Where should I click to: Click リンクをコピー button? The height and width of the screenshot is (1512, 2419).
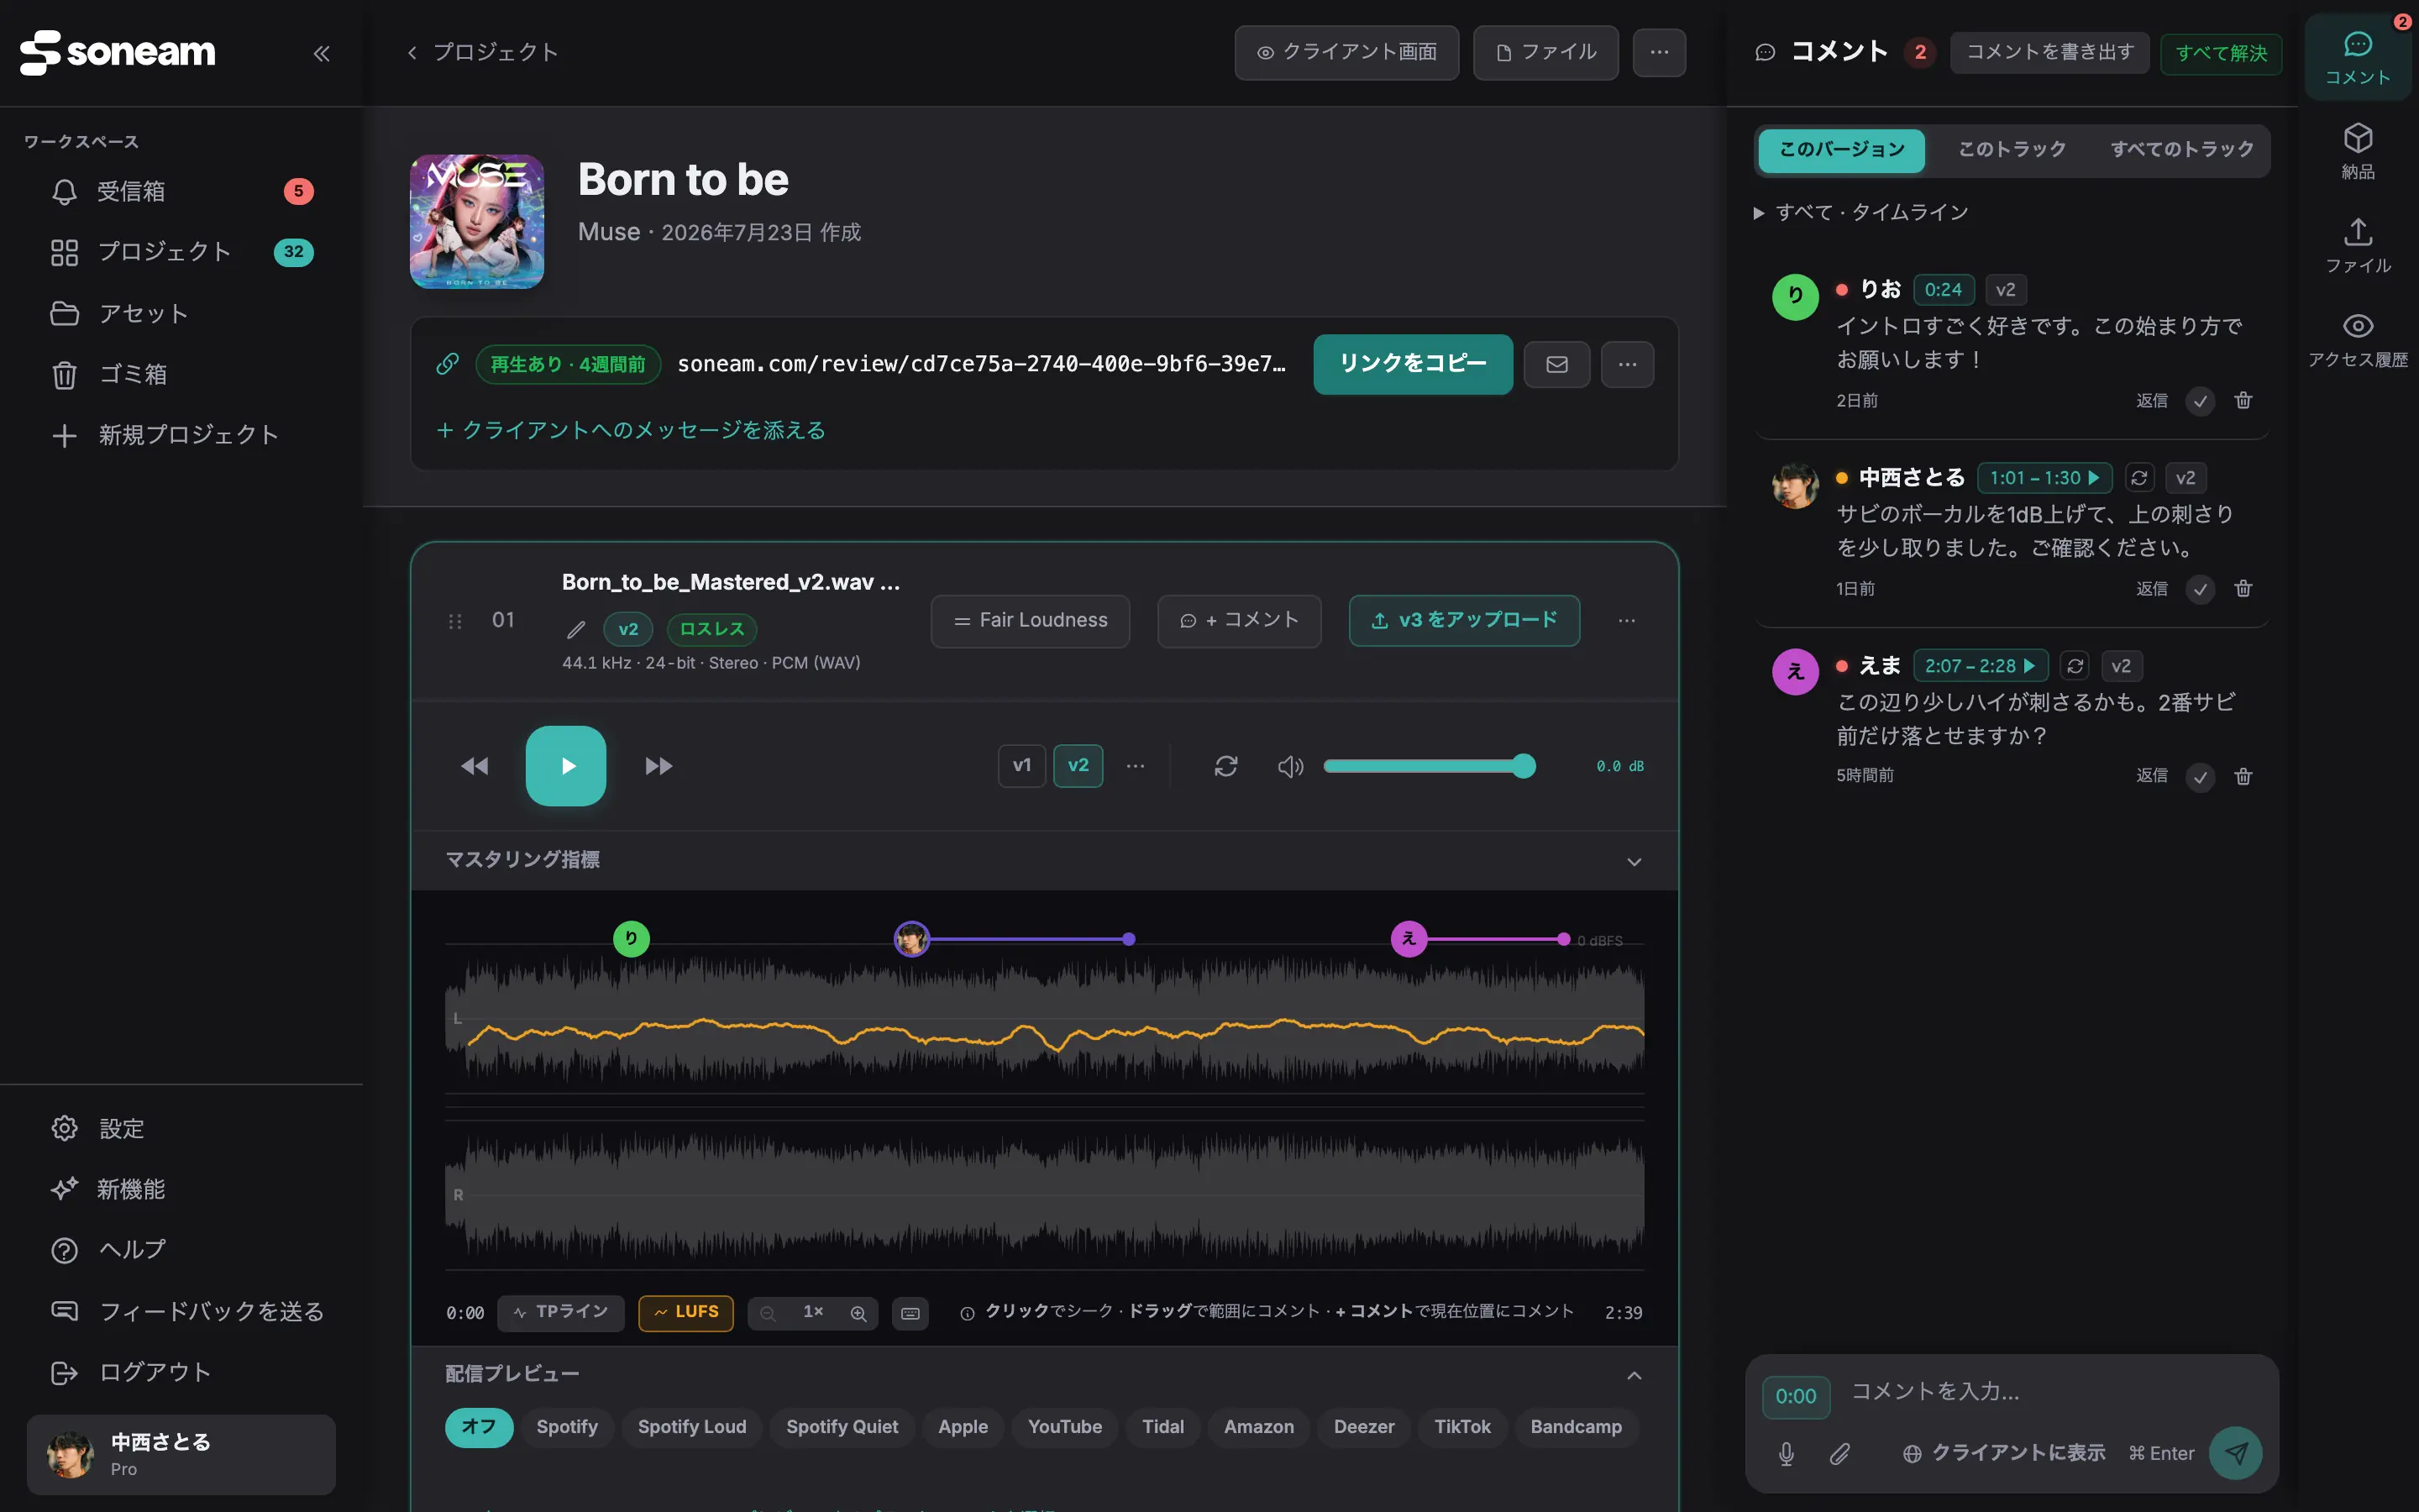(1413, 364)
